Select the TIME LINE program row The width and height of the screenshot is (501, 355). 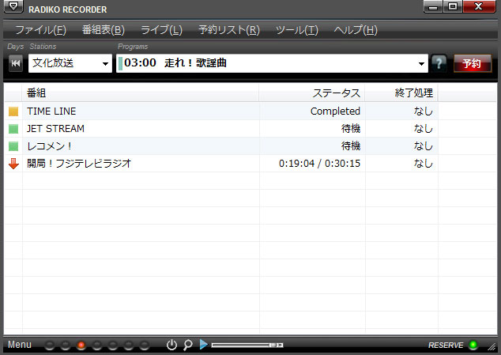[250, 111]
